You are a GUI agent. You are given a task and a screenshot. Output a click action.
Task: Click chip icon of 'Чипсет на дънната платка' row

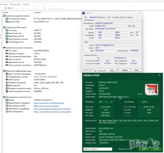[x=7, y=91]
